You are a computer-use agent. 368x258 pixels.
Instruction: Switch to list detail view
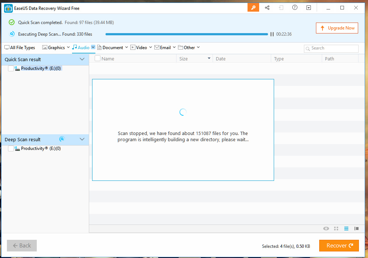(346, 229)
